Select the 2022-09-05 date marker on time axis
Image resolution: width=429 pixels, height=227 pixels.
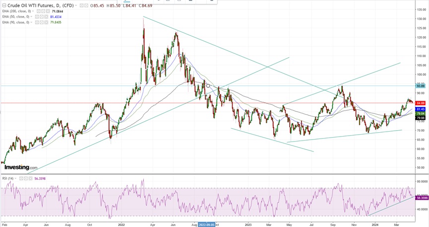coord(207,225)
